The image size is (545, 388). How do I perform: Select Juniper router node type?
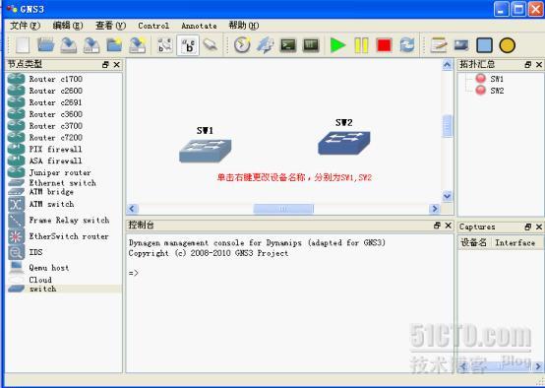point(64,172)
